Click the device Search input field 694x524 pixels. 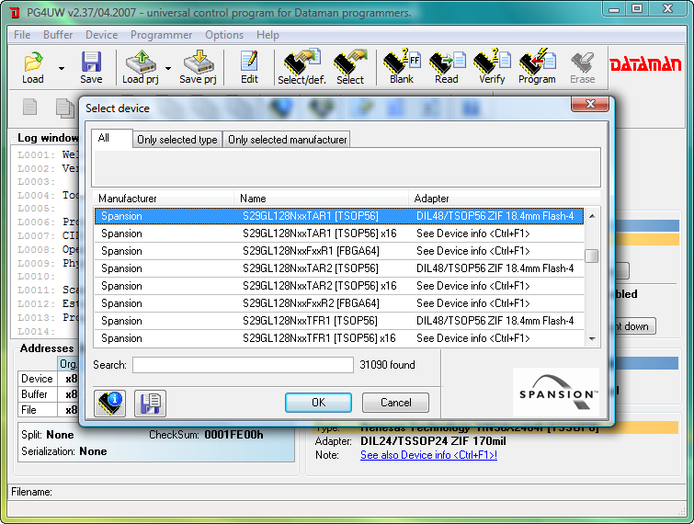[x=242, y=365]
